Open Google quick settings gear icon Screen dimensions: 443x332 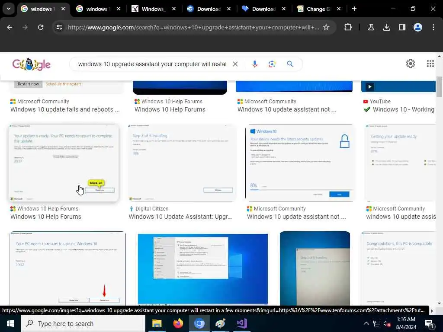point(410,64)
